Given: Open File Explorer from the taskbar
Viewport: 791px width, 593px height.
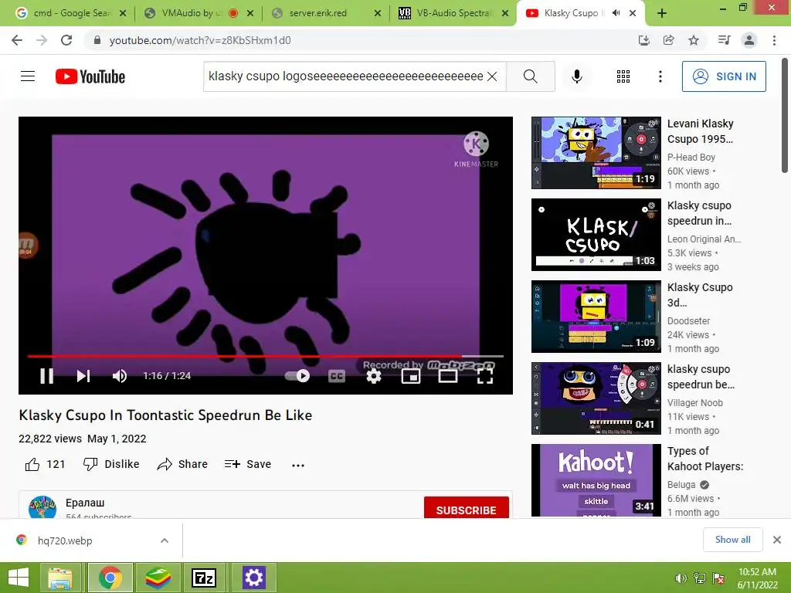Looking at the screenshot, I should click(x=60, y=578).
